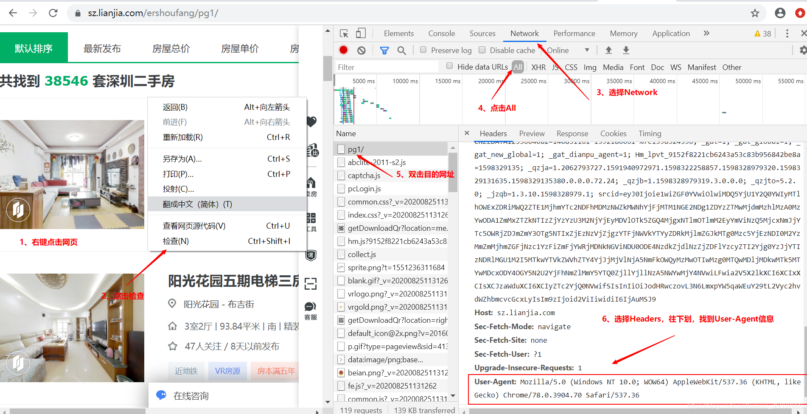The height and width of the screenshot is (414, 807).
Task: Click the browser back arrow
Action: [x=13, y=13]
